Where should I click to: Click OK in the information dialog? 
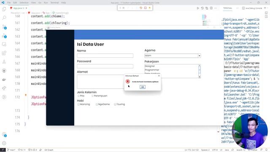point(143,87)
